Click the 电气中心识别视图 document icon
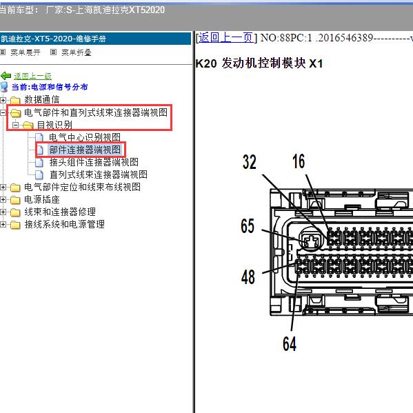The width and height of the screenshot is (413, 413). click(39, 137)
